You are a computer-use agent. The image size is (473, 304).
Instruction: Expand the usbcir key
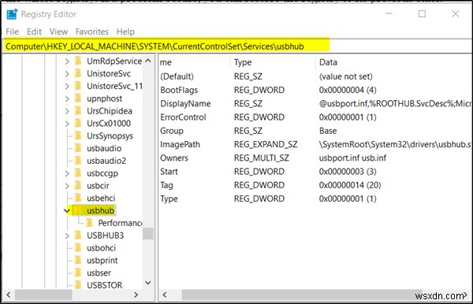[x=67, y=186]
